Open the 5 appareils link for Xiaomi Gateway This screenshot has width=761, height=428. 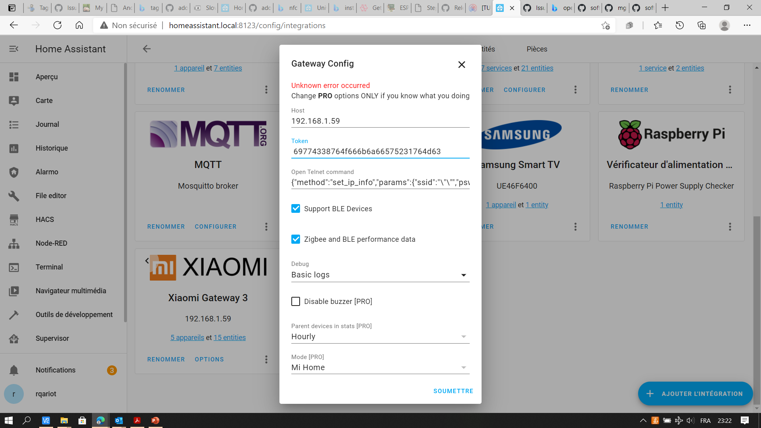click(187, 337)
